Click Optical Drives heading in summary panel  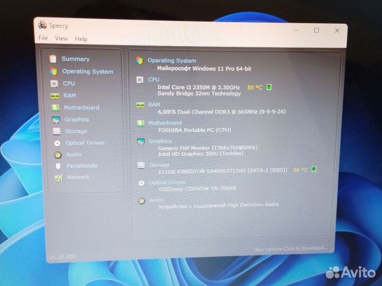coord(167,182)
